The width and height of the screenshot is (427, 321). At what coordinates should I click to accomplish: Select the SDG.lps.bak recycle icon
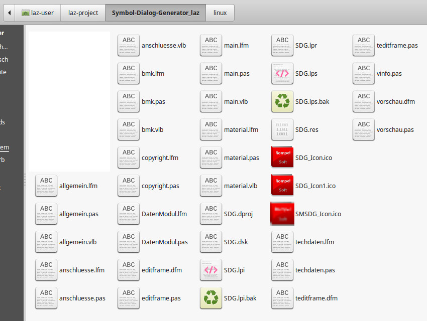pyautogui.click(x=282, y=101)
